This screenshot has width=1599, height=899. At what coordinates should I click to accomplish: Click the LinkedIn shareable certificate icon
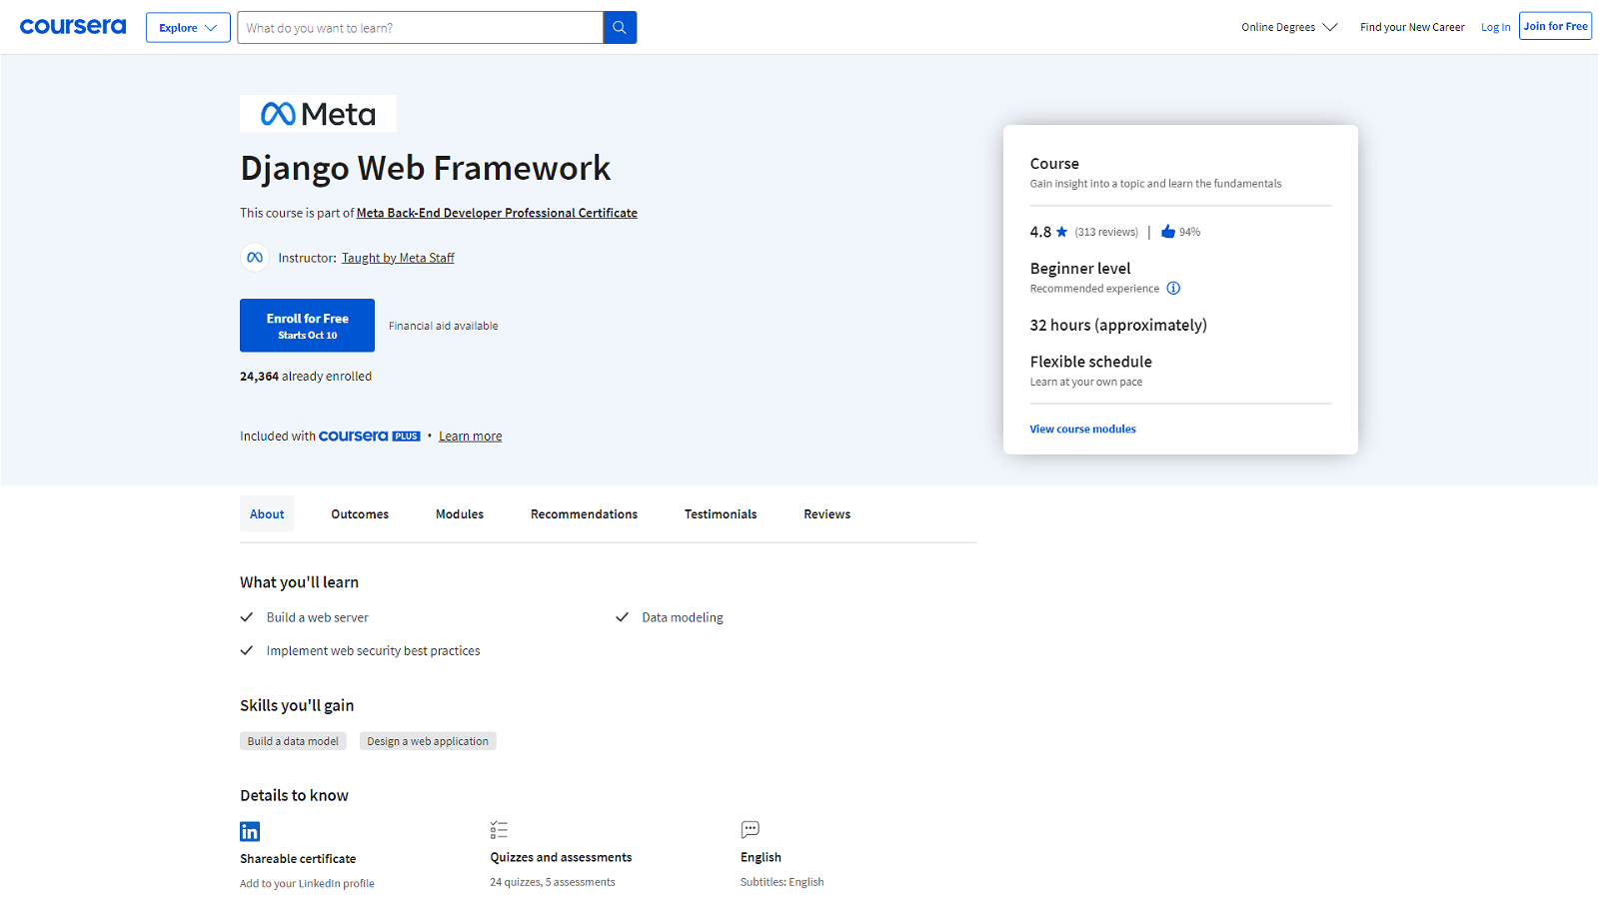tap(250, 831)
